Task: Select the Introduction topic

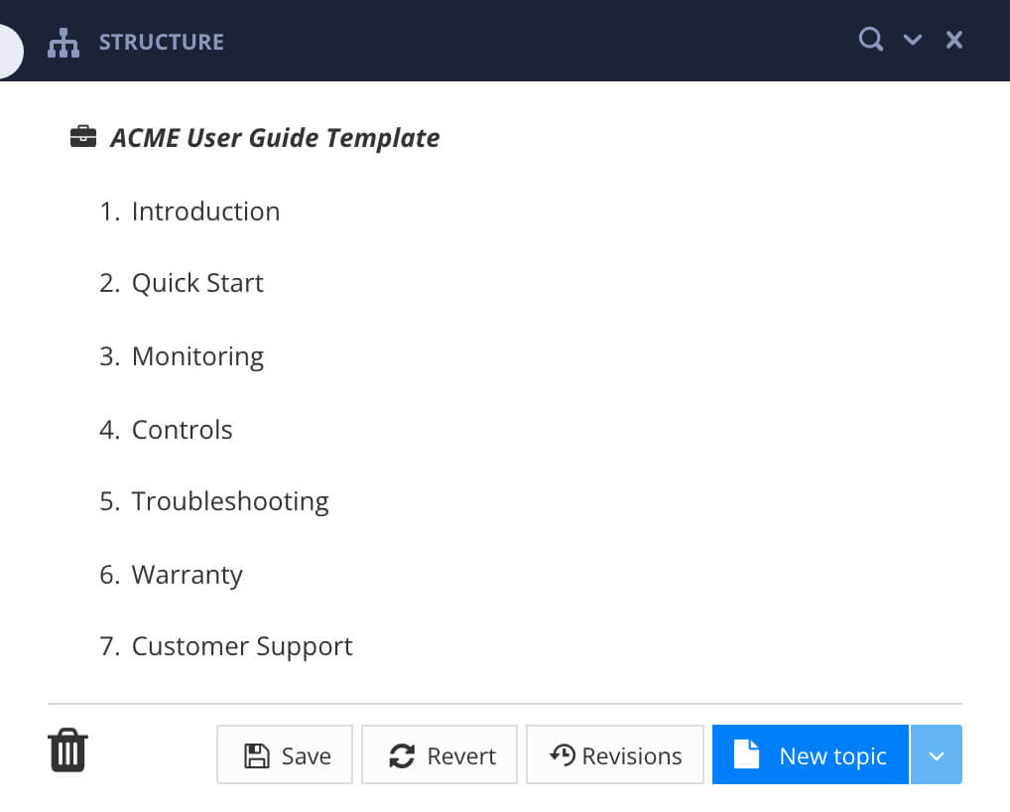Action: 205,211
